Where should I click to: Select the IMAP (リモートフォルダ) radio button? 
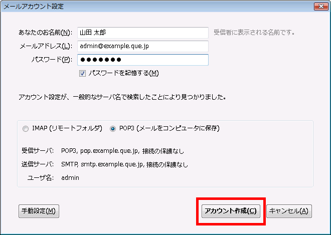coord(26,128)
